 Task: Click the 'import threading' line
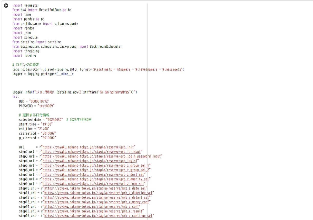tap(26, 51)
